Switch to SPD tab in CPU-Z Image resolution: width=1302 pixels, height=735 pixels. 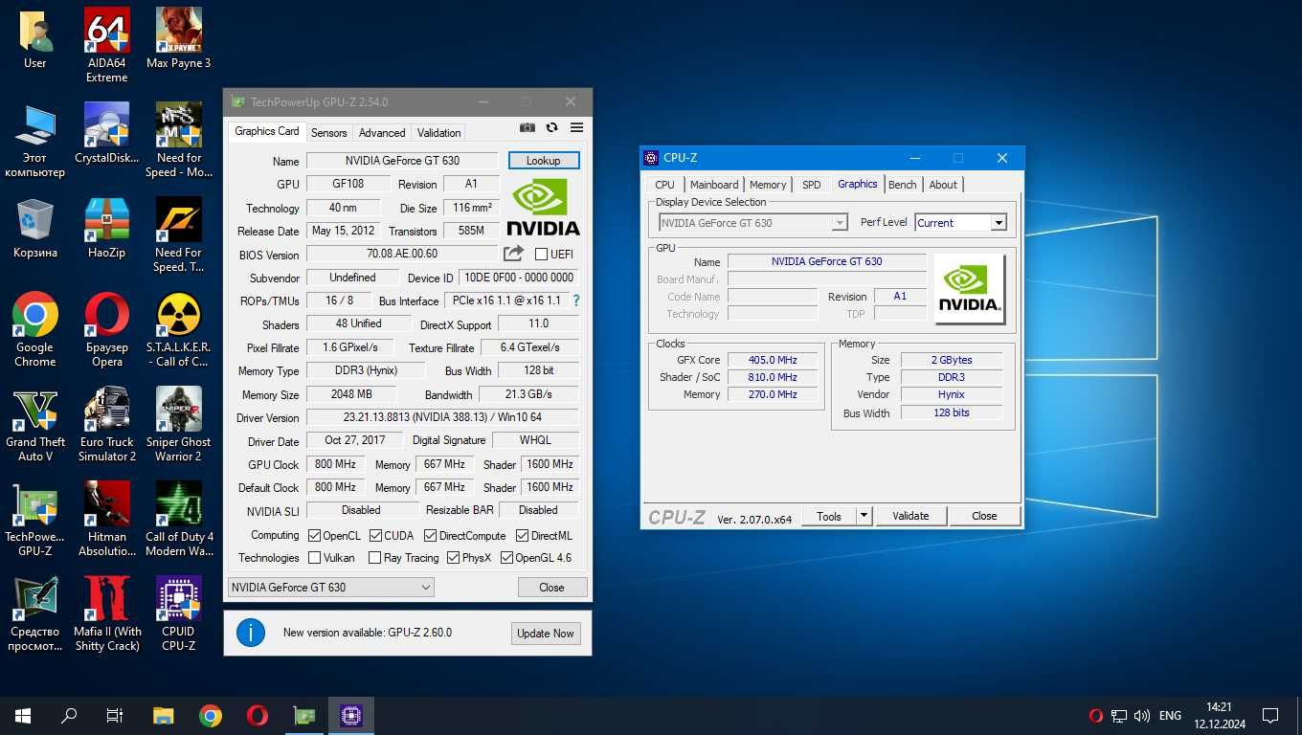click(x=811, y=185)
